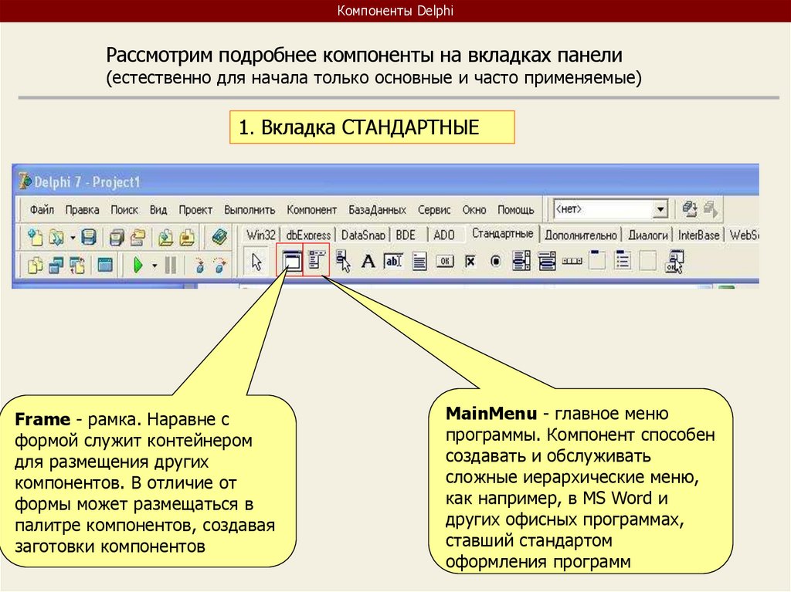Click the Trace Into debug icon
Viewport: 791px width, 592px height.
point(200,265)
